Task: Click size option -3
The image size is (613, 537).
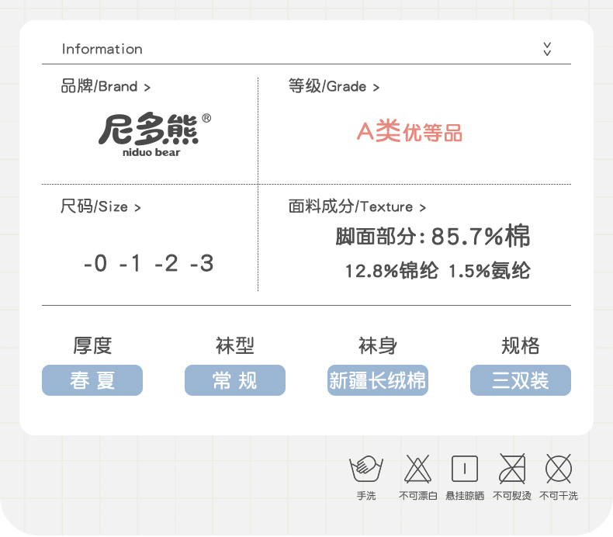Action: pyautogui.click(x=202, y=263)
